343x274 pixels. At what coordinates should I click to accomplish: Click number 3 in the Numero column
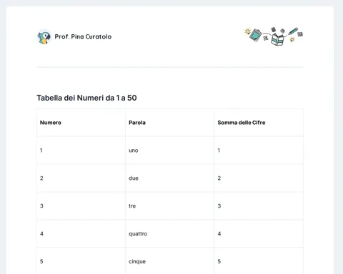[41, 206]
